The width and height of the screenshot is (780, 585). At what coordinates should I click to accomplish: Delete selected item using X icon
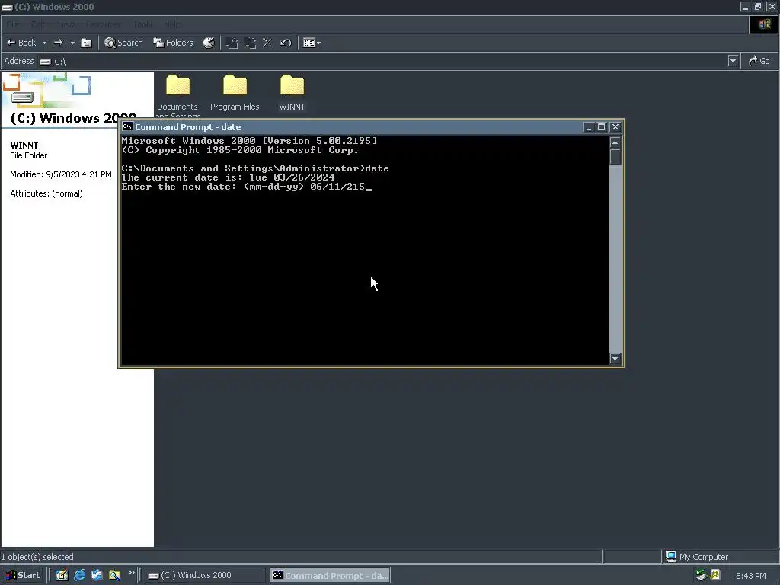pos(267,43)
